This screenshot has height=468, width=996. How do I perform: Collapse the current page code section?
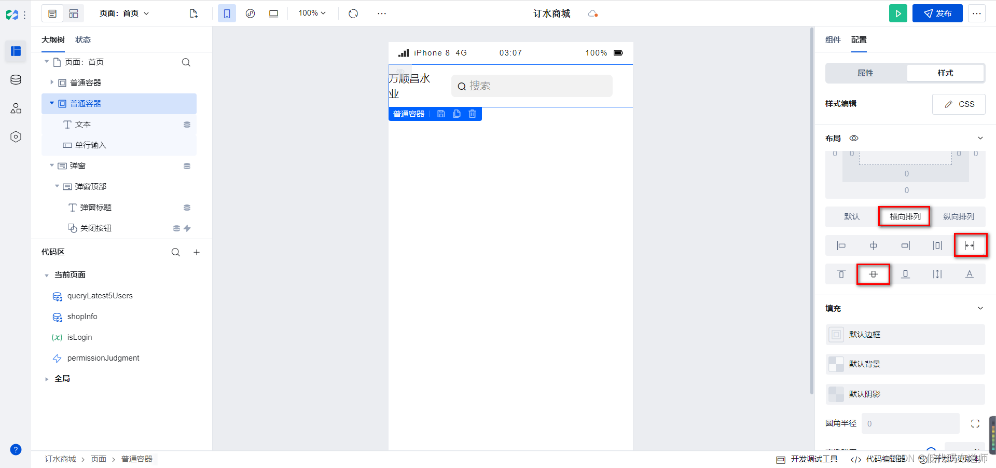pyautogui.click(x=47, y=276)
